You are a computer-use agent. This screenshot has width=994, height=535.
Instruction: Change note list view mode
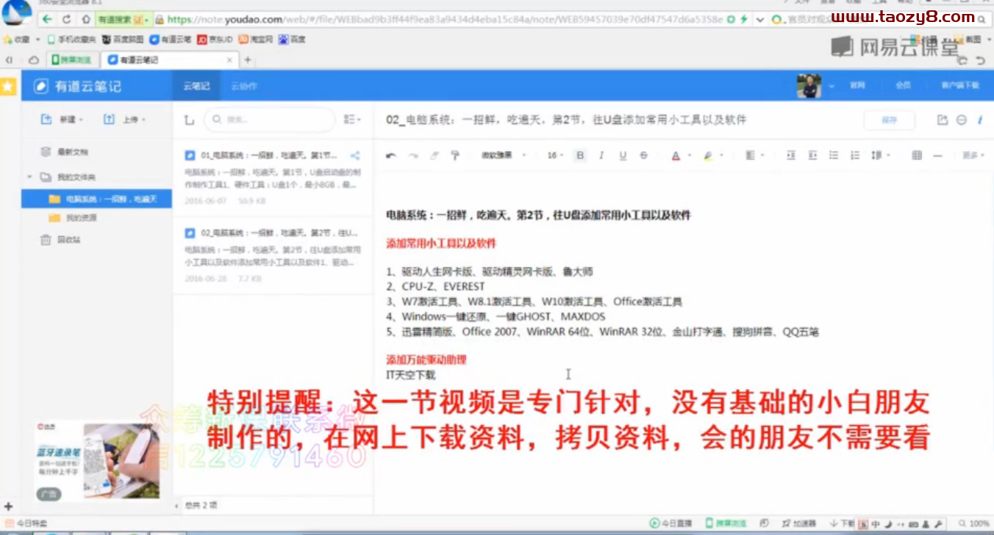[352, 120]
